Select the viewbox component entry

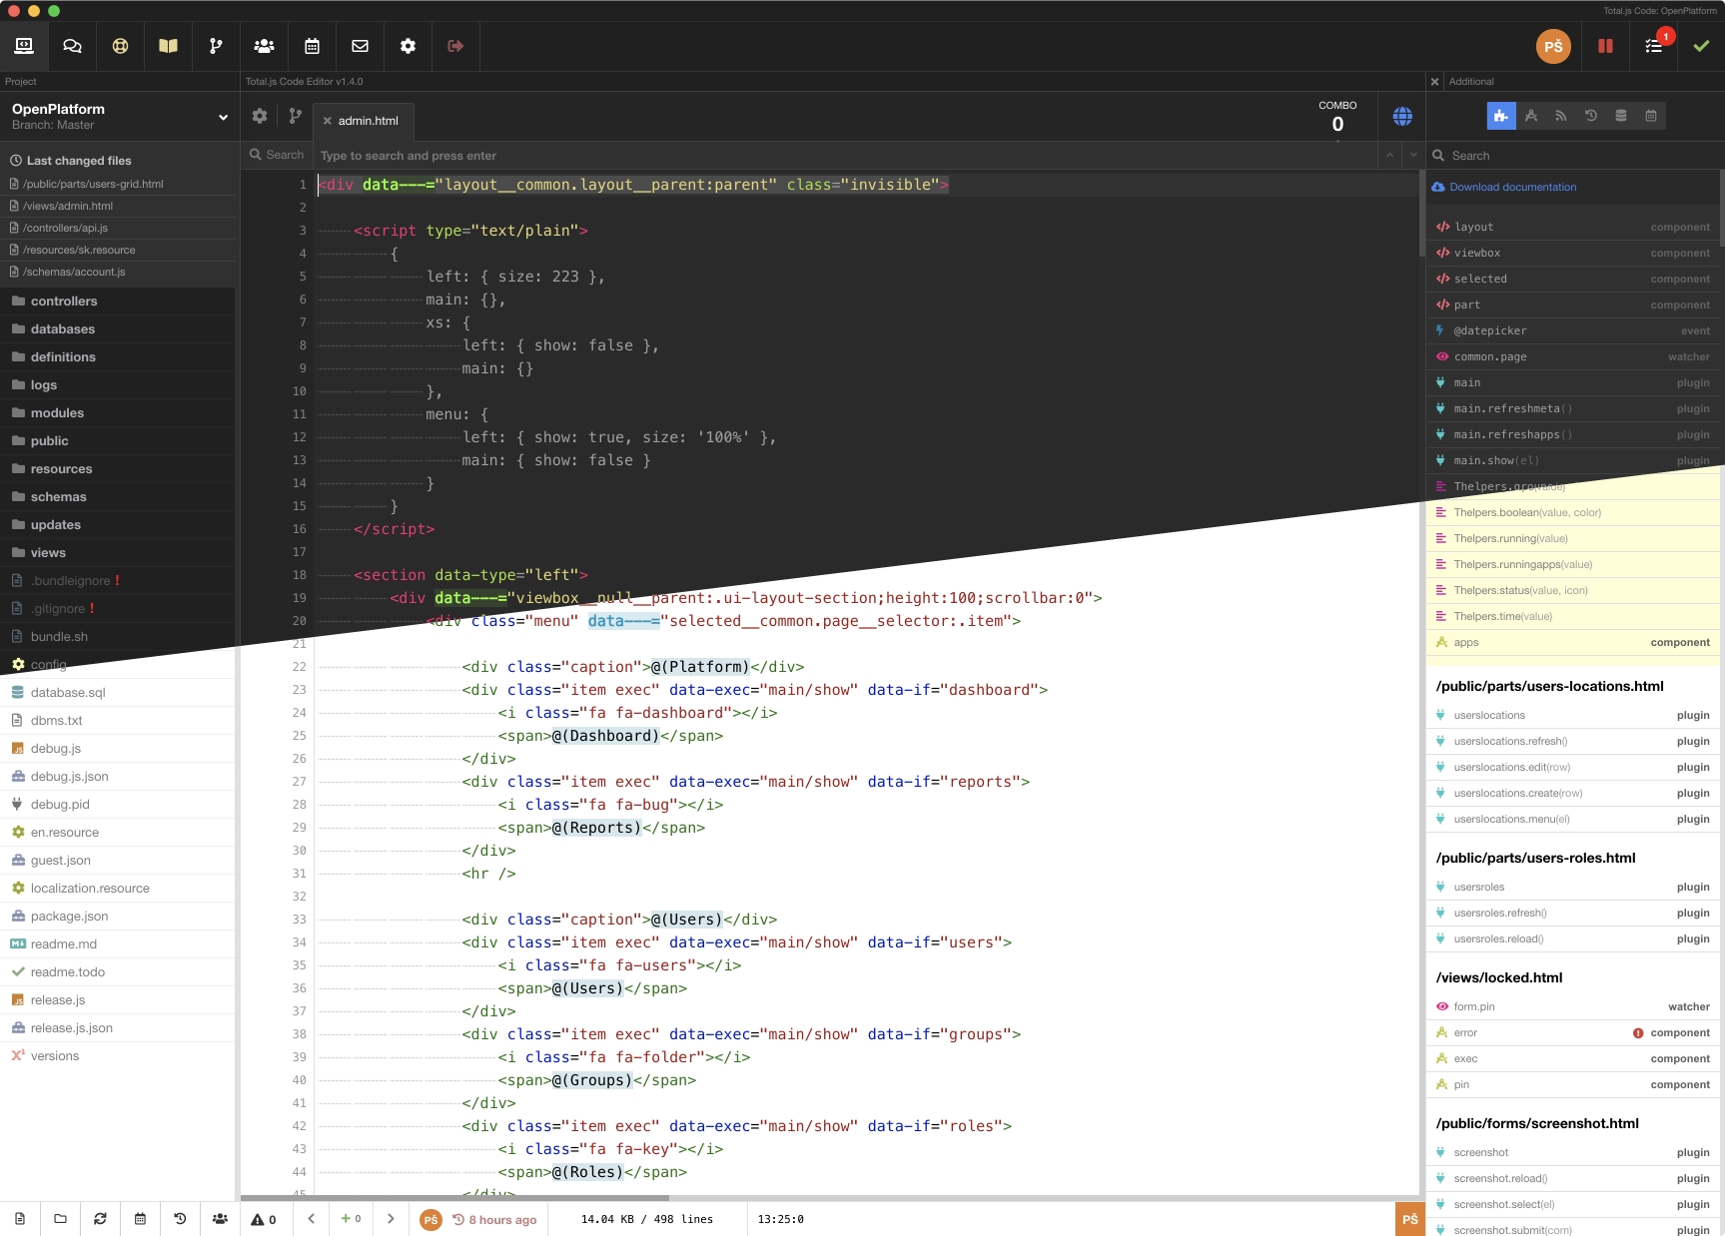click(x=1572, y=254)
